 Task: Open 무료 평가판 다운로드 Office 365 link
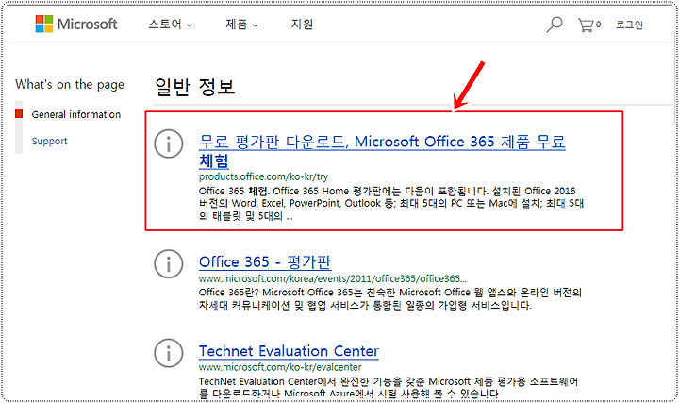pyautogui.click(x=382, y=151)
